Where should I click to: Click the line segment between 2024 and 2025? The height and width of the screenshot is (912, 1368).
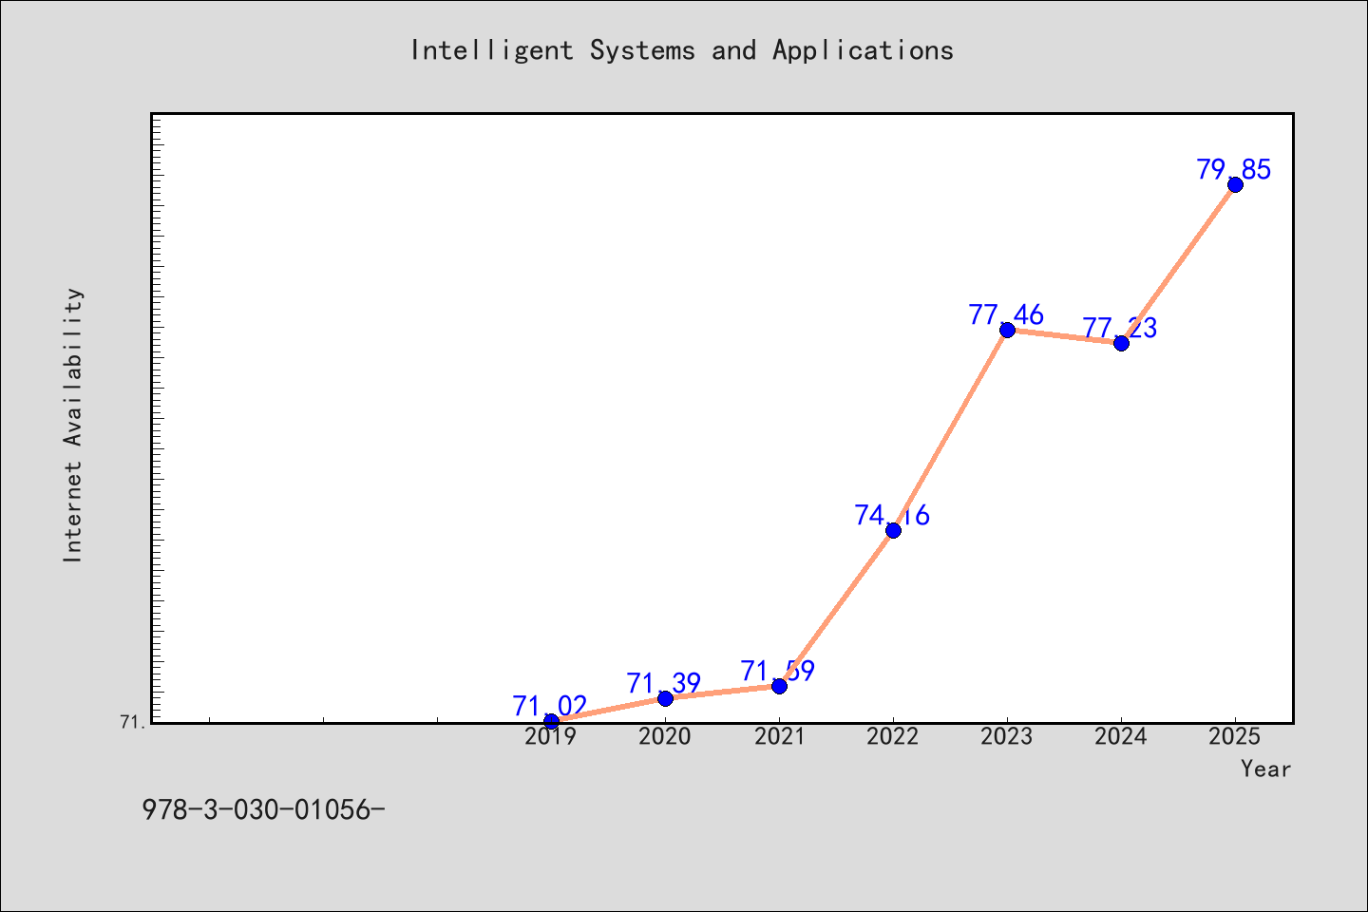[x=1178, y=263]
